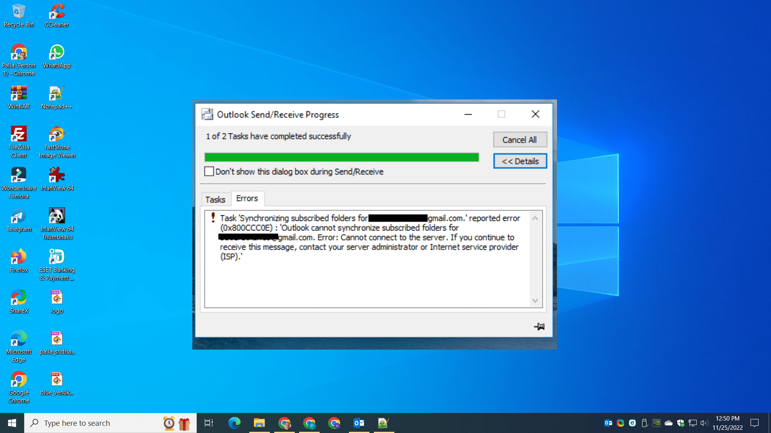
Task: Select WinRAR desktop icon
Action: (x=18, y=97)
